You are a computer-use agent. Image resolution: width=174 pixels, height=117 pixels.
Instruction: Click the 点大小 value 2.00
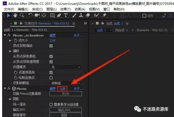(52, 41)
